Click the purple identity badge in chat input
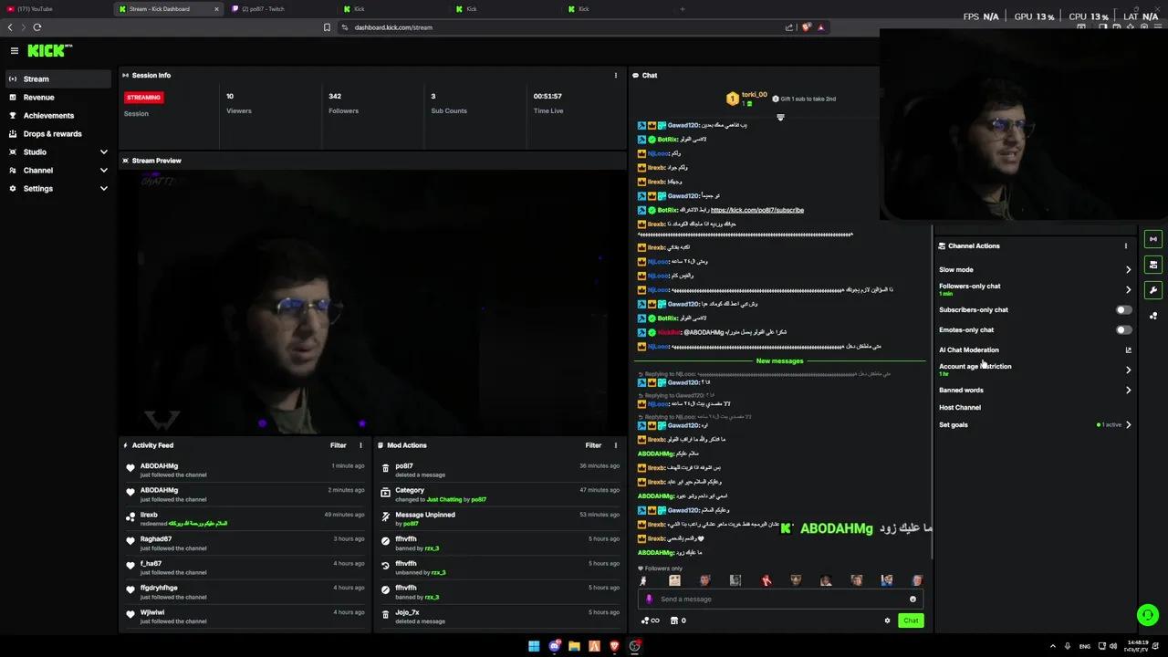Screen dimensions: 1168x657 click(650, 600)
